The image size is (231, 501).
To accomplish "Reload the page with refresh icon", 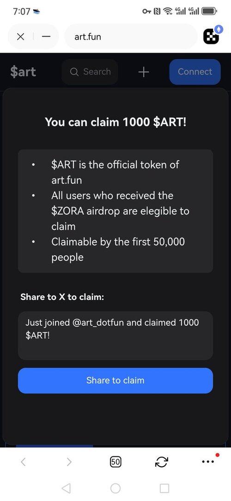I will tap(162, 461).
